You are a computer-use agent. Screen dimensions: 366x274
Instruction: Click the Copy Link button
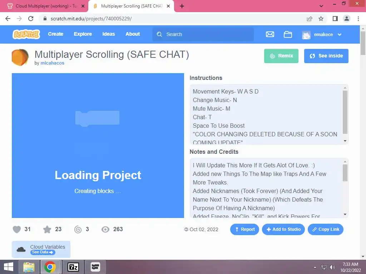click(x=326, y=229)
